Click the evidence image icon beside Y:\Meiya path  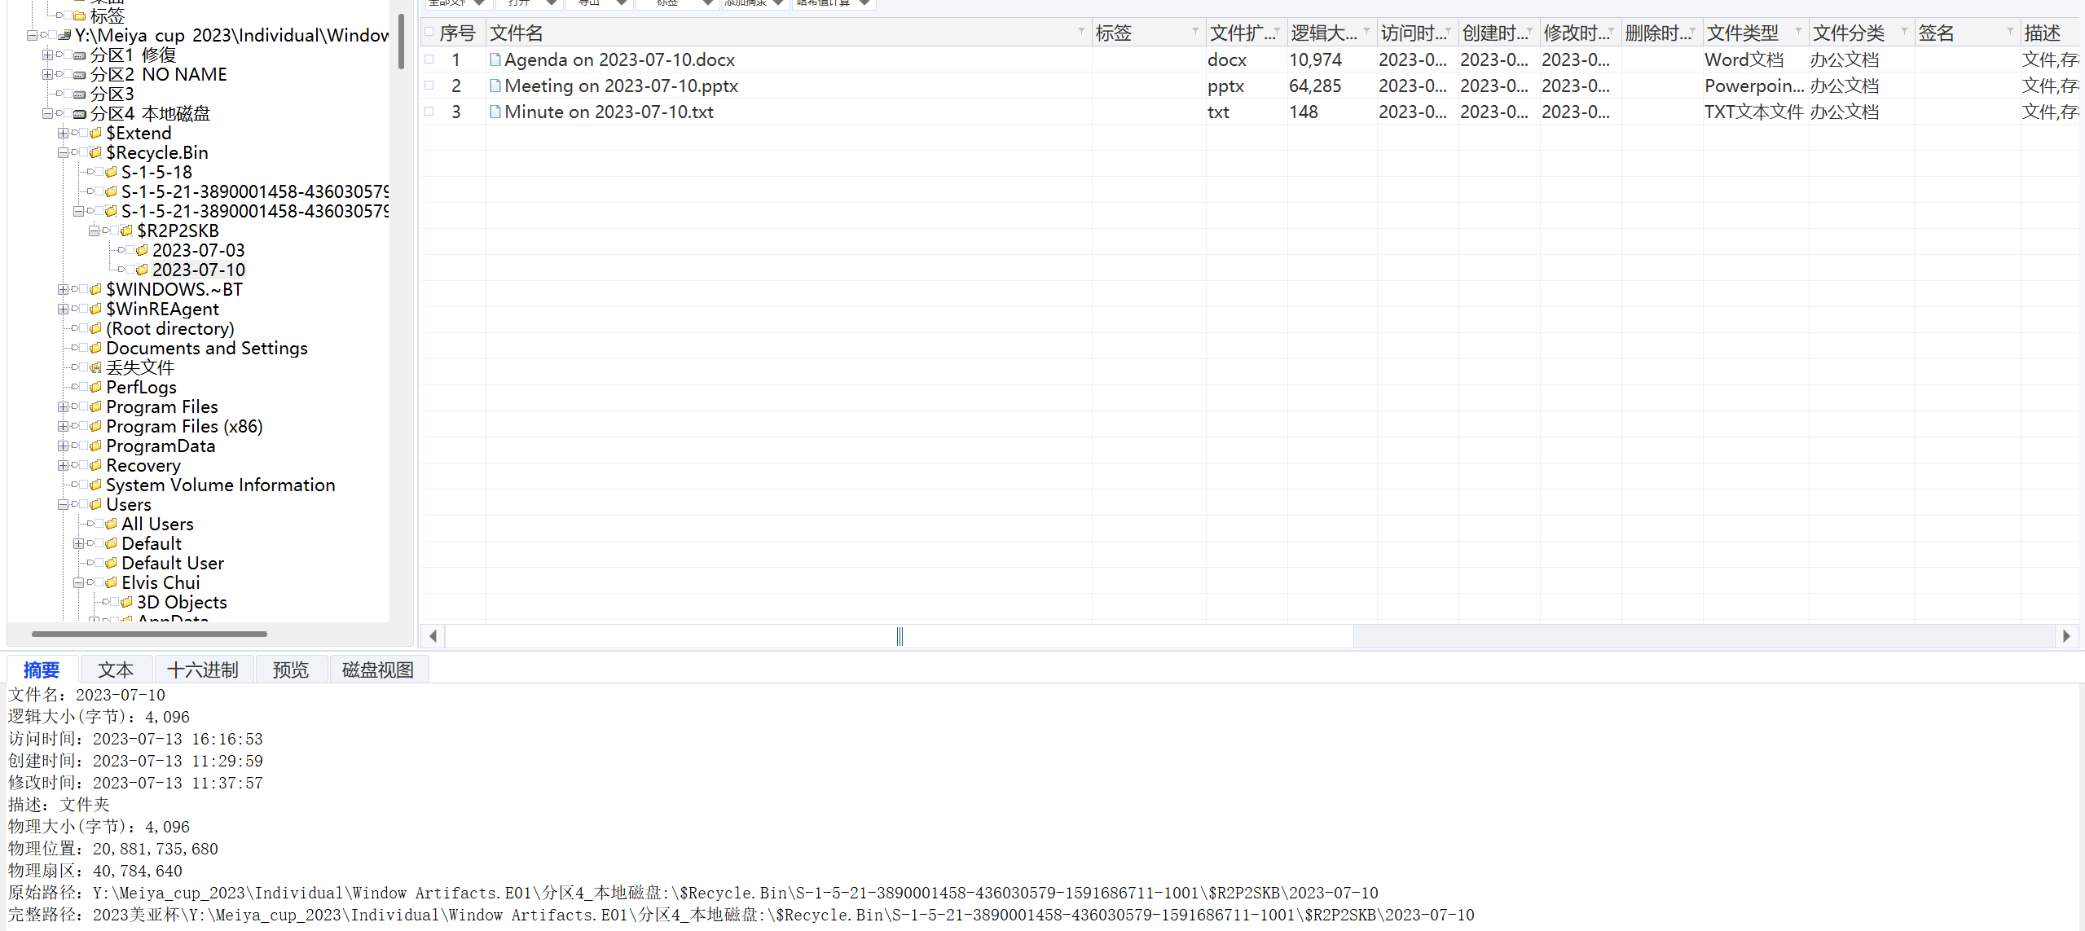point(64,36)
